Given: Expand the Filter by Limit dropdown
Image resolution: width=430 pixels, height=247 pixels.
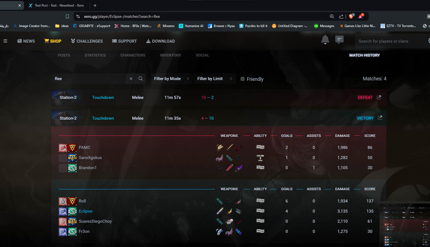Looking at the screenshot, I should pyautogui.click(x=215, y=79).
